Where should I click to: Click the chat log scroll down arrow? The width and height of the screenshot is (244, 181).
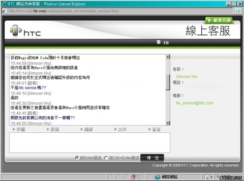168,123
